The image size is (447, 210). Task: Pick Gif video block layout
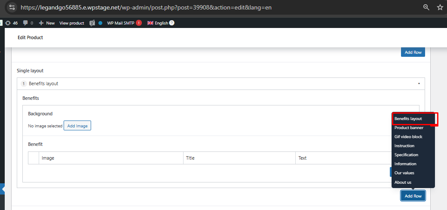pyautogui.click(x=408, y=137)
